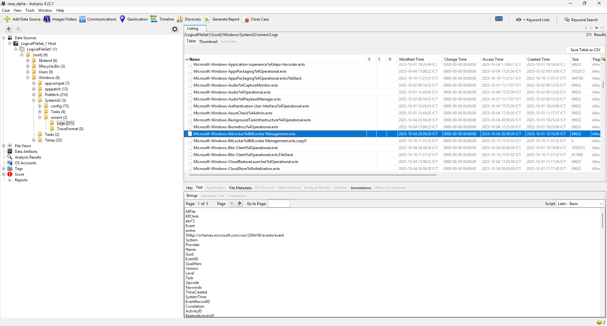Switch to the Hex tab

pyautogui.click(x=189, y=188)
